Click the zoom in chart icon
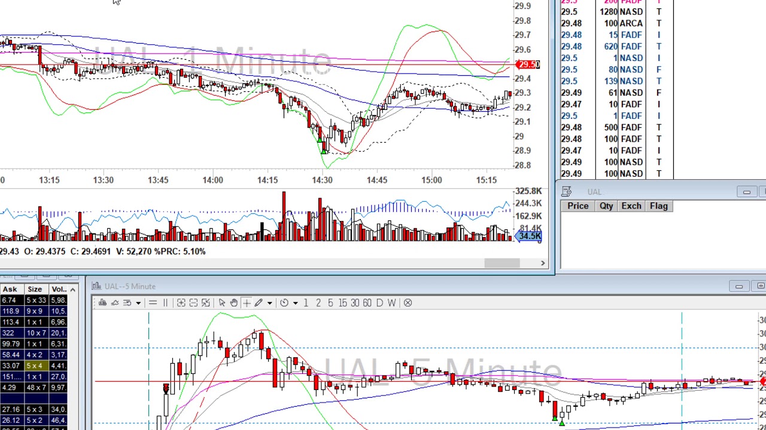 coord(181,303)
